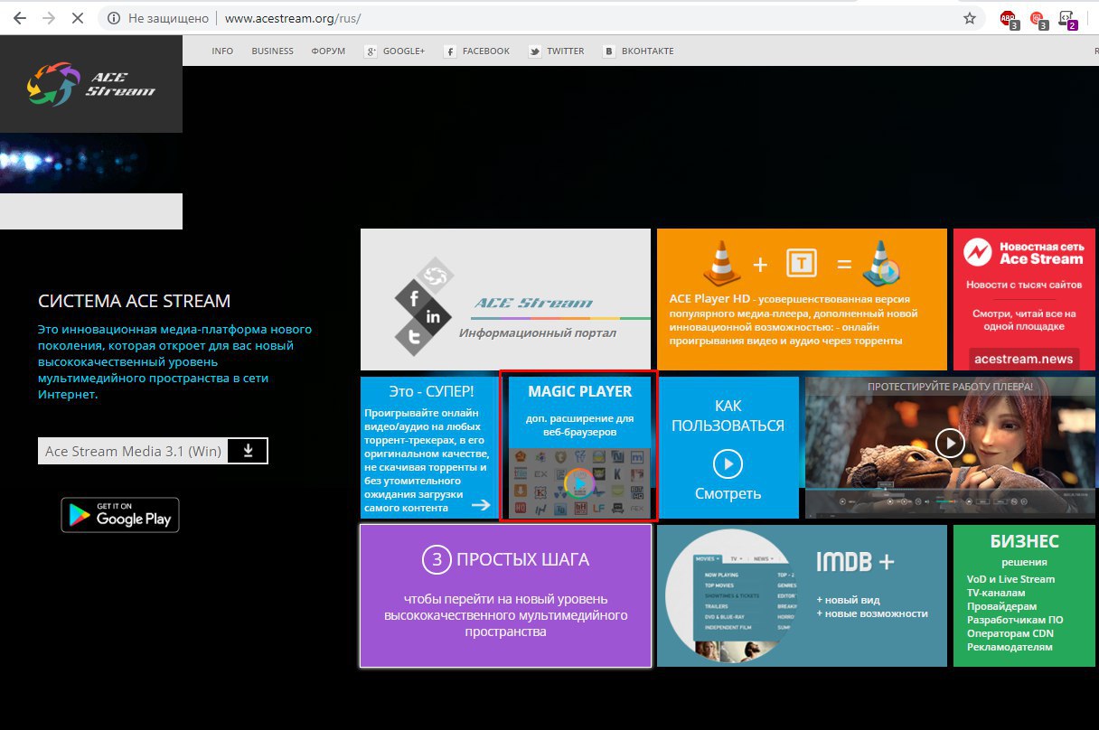Open the Get it on Google Play badge
The image size is (1099, 730).
120,515
